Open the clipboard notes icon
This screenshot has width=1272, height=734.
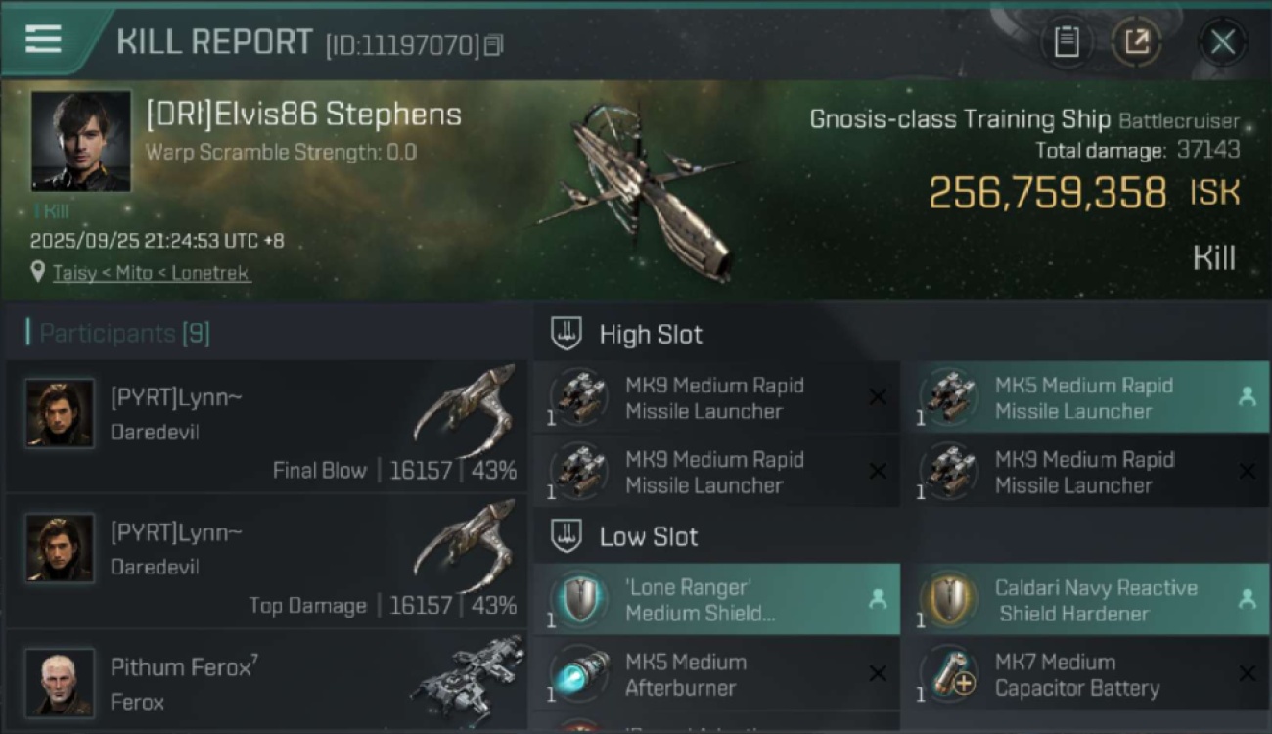pos(1066,42)
